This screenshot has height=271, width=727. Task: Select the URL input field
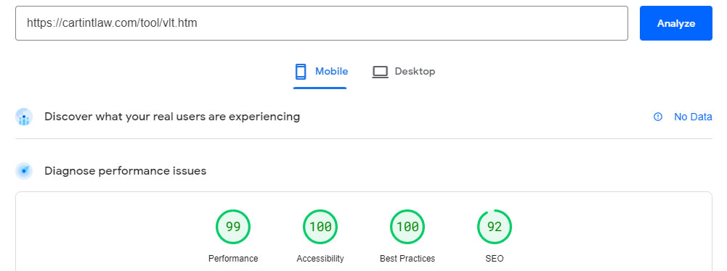321,23
